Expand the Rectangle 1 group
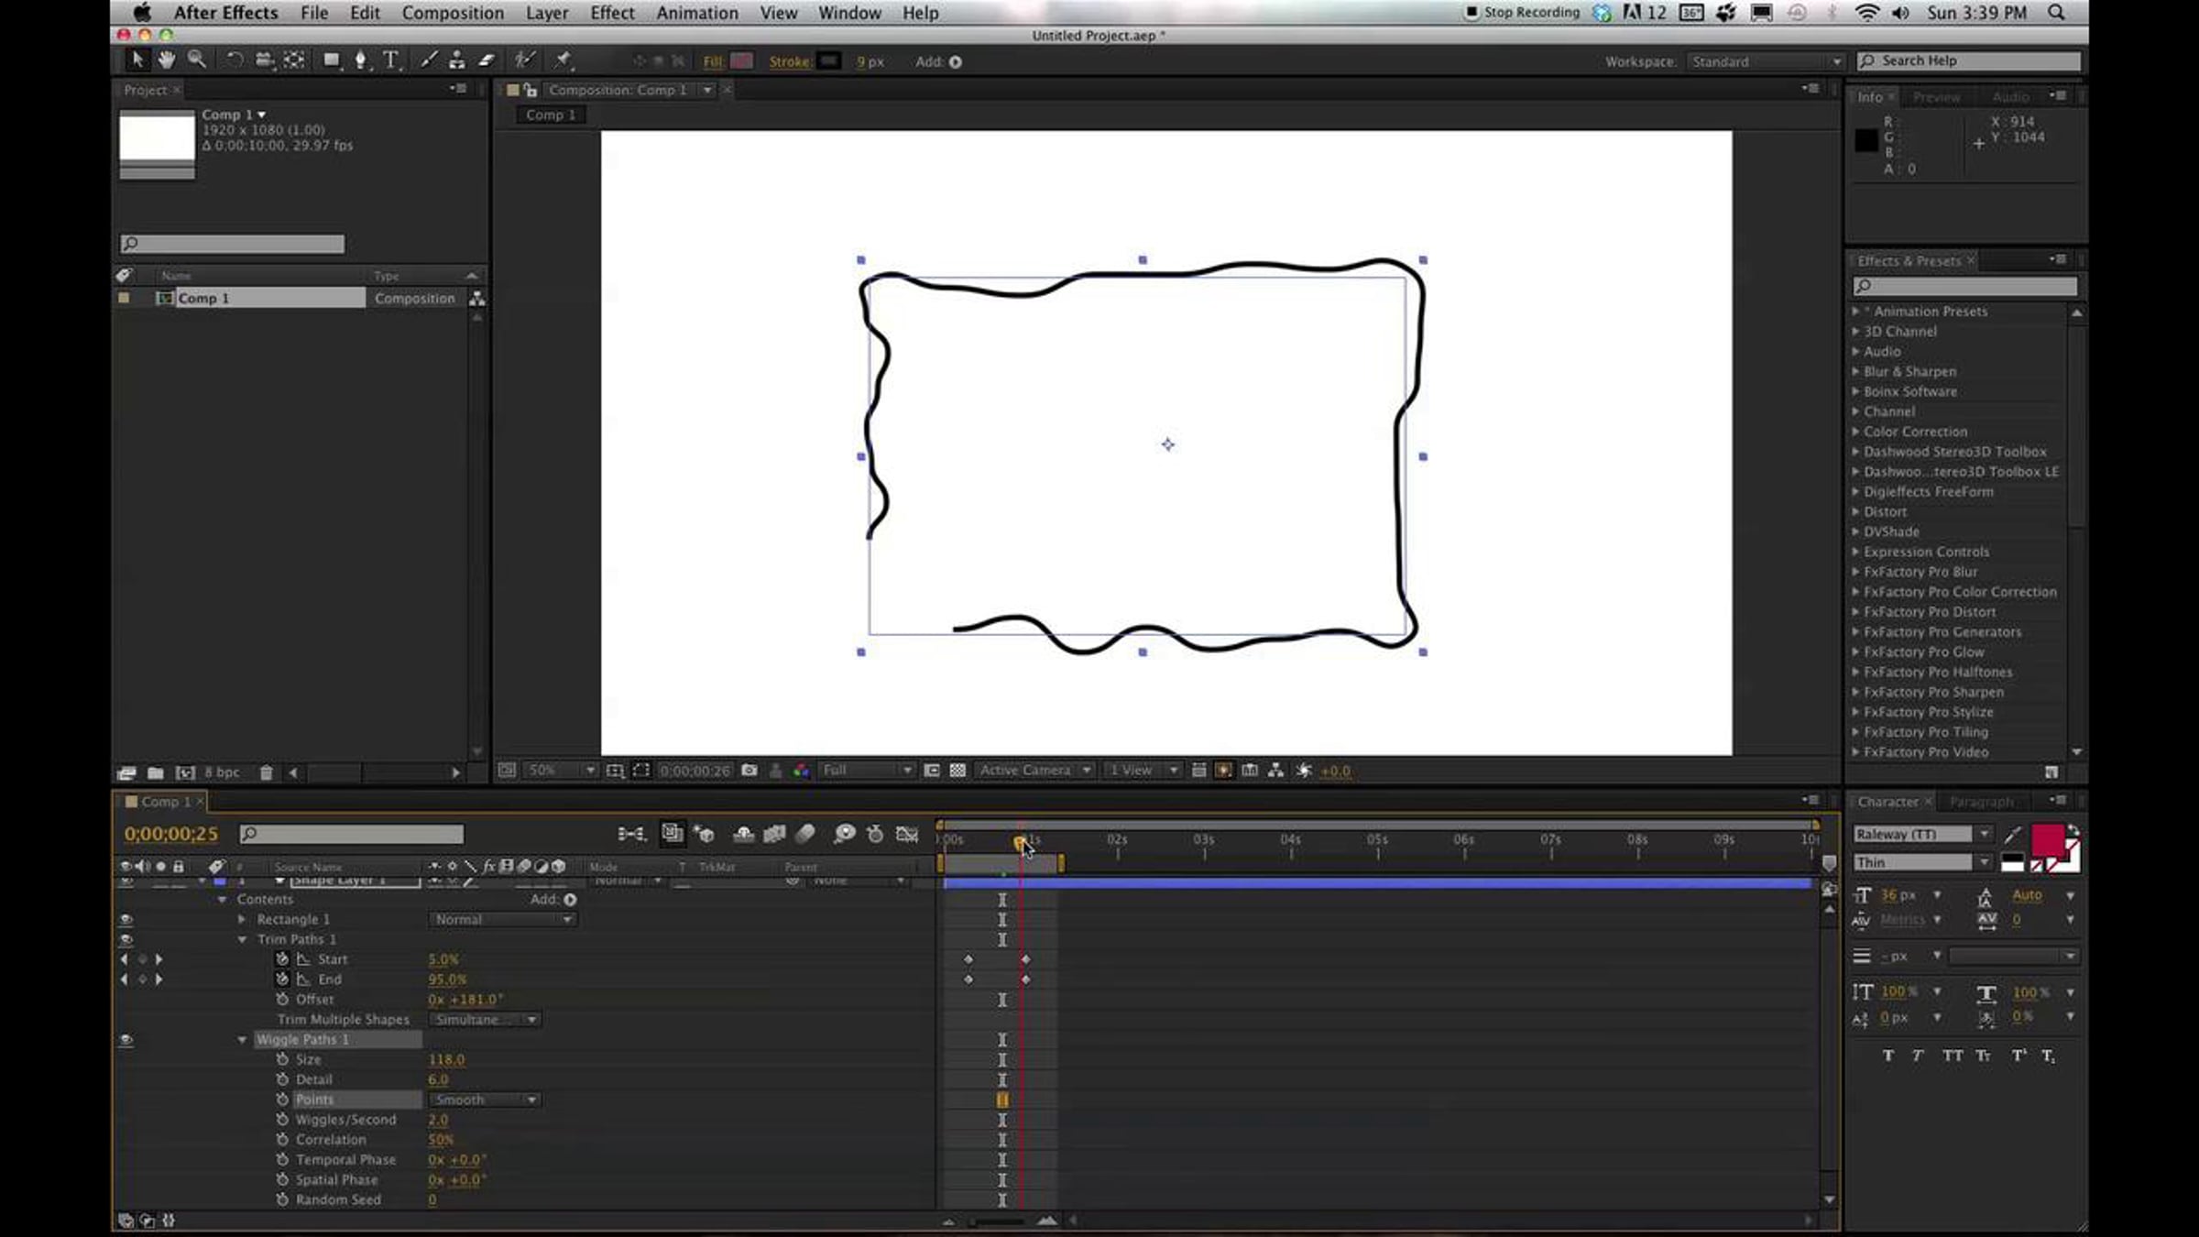The width and height of the screenshot is (2199, 1237). pyautogui.click(x=242, y=919)
